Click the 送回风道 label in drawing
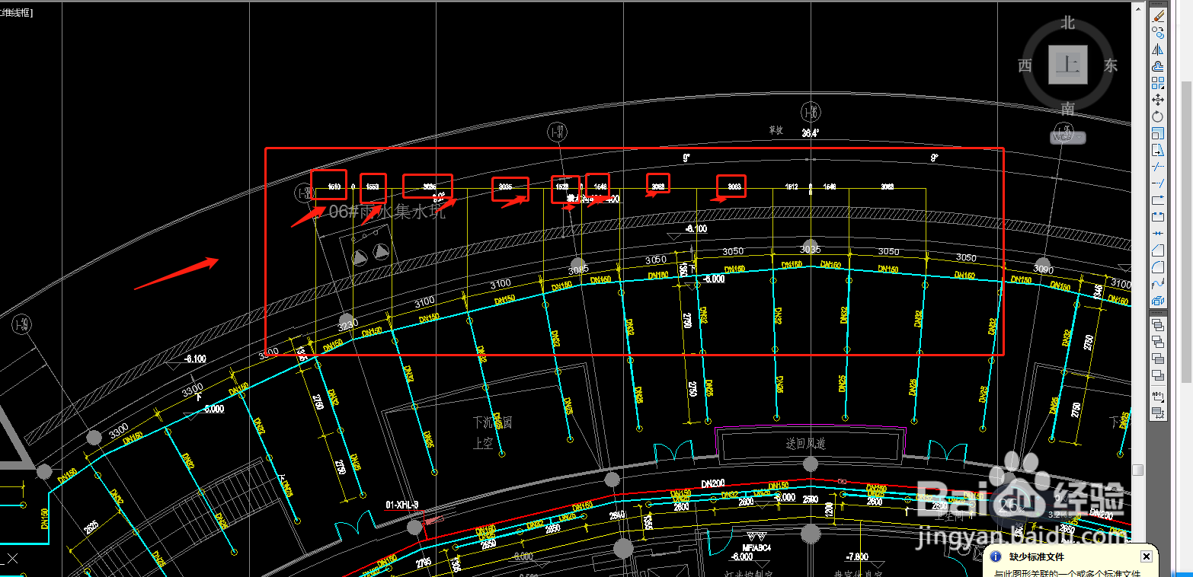This screenshot has width=1193, height=577. [806, 443]
